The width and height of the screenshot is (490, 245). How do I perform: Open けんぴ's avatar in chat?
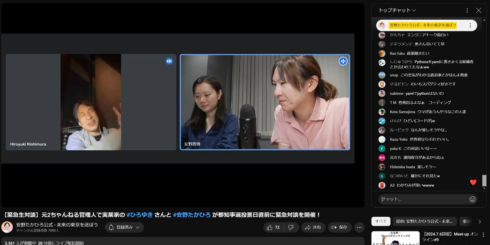point(382,121)
